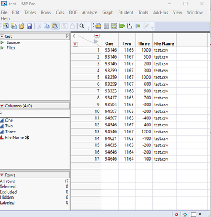This screenshot has height=217, width=211.
Task: Click the printer-and-page icon in toolbar
Action: click(x=14, y=27)
